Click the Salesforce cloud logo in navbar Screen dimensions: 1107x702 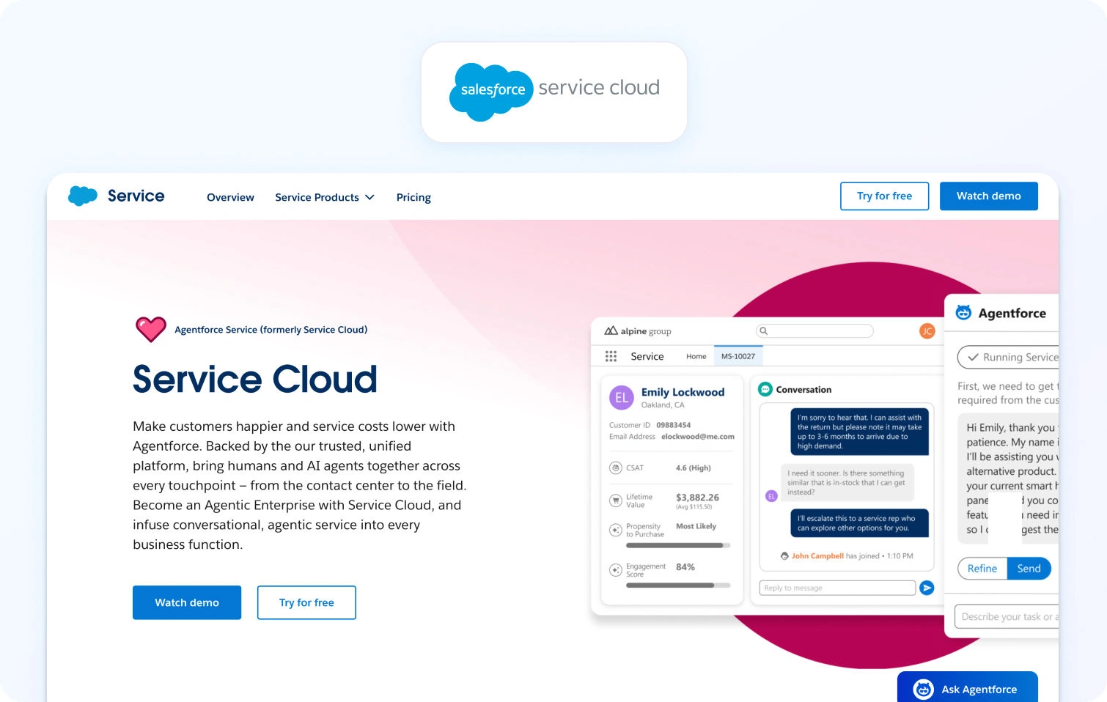[83, 196]
